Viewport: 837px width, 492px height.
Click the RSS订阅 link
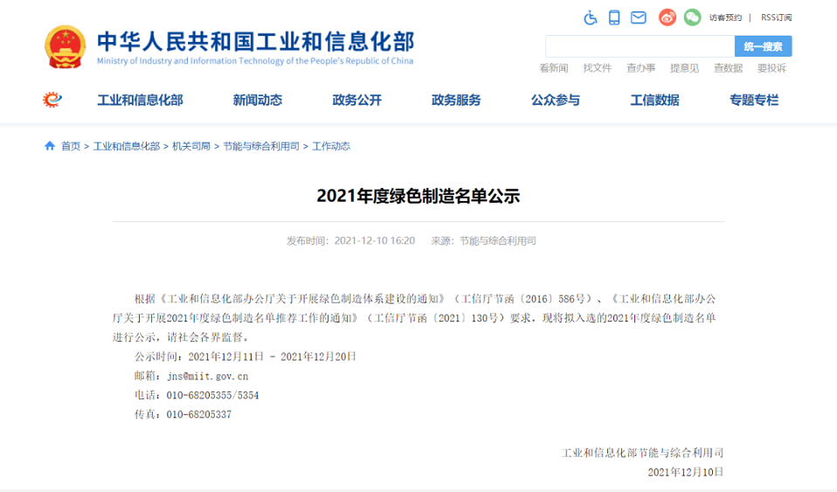tap(776, 17)
